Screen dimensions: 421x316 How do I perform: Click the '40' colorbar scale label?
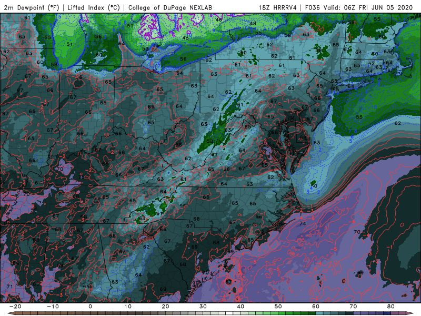pos(240,307)
